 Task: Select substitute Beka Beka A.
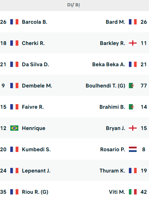(109, 64)
